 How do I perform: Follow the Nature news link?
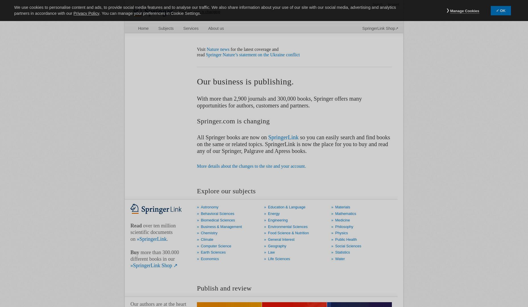coord(218,49)
